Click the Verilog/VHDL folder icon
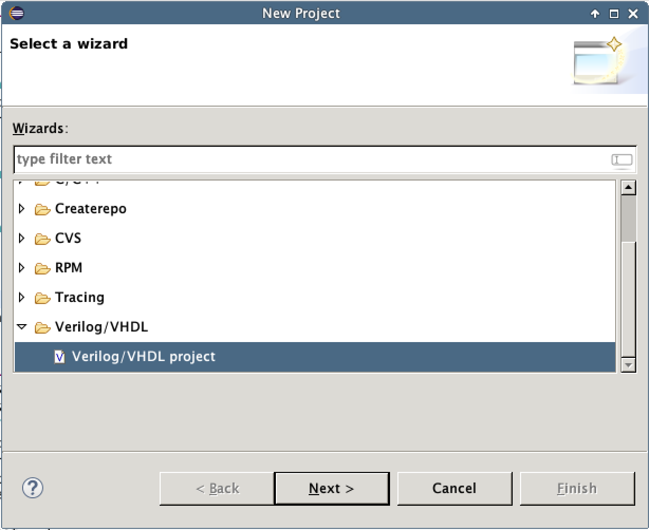This screenshot has width=649, height=530. [x=42, y=328]
